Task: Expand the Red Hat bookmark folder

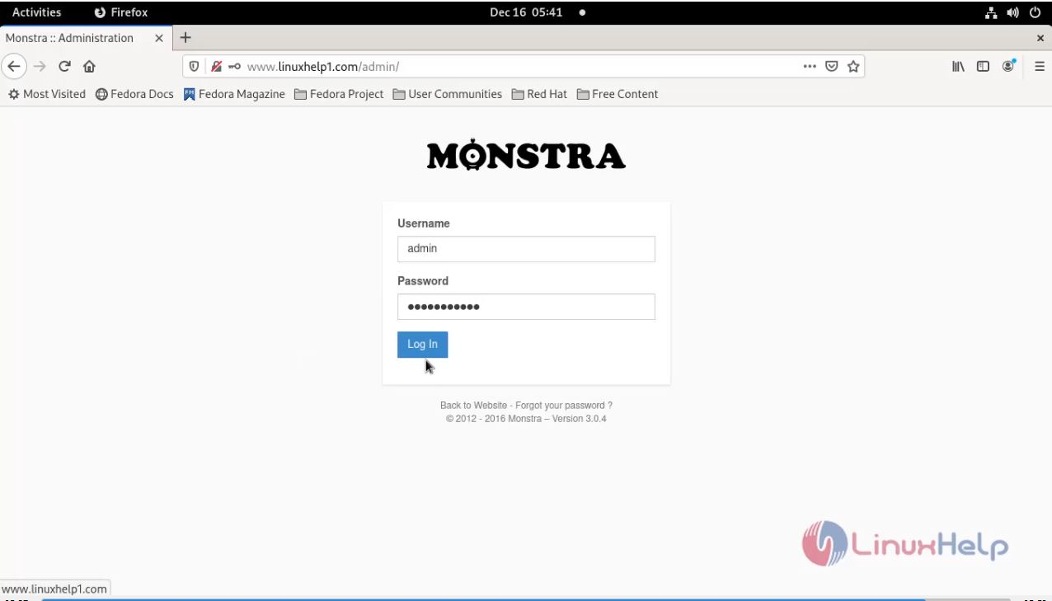Action: (x=539, y=94)
